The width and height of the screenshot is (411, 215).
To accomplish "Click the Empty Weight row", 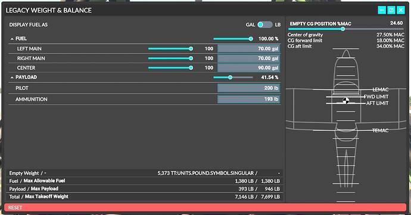I will (x=144, y=173).
